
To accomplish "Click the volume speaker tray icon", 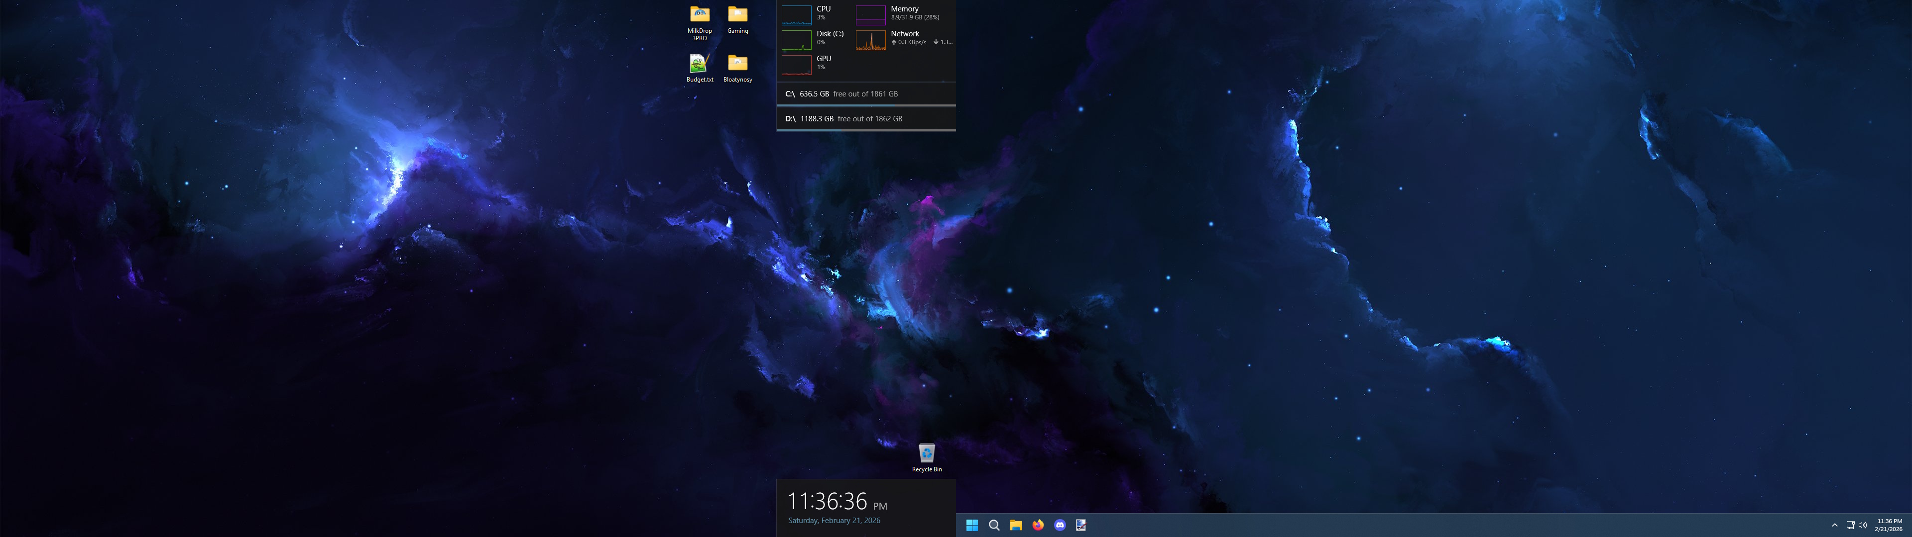I will 1862,525.
